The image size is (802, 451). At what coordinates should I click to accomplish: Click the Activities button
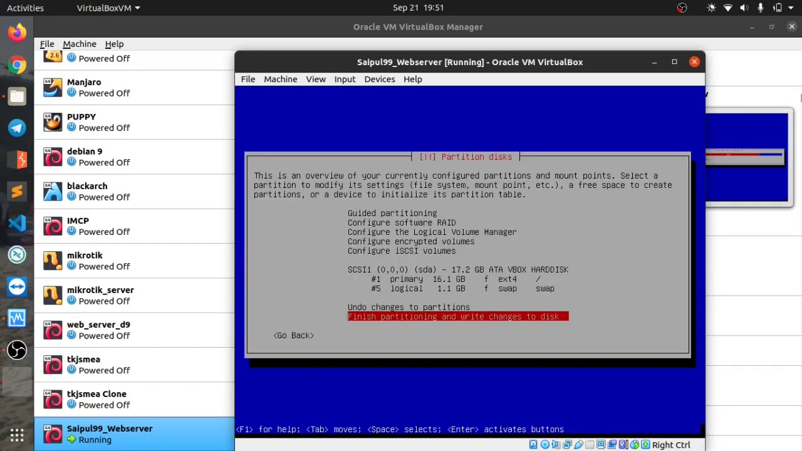point(25,8)
